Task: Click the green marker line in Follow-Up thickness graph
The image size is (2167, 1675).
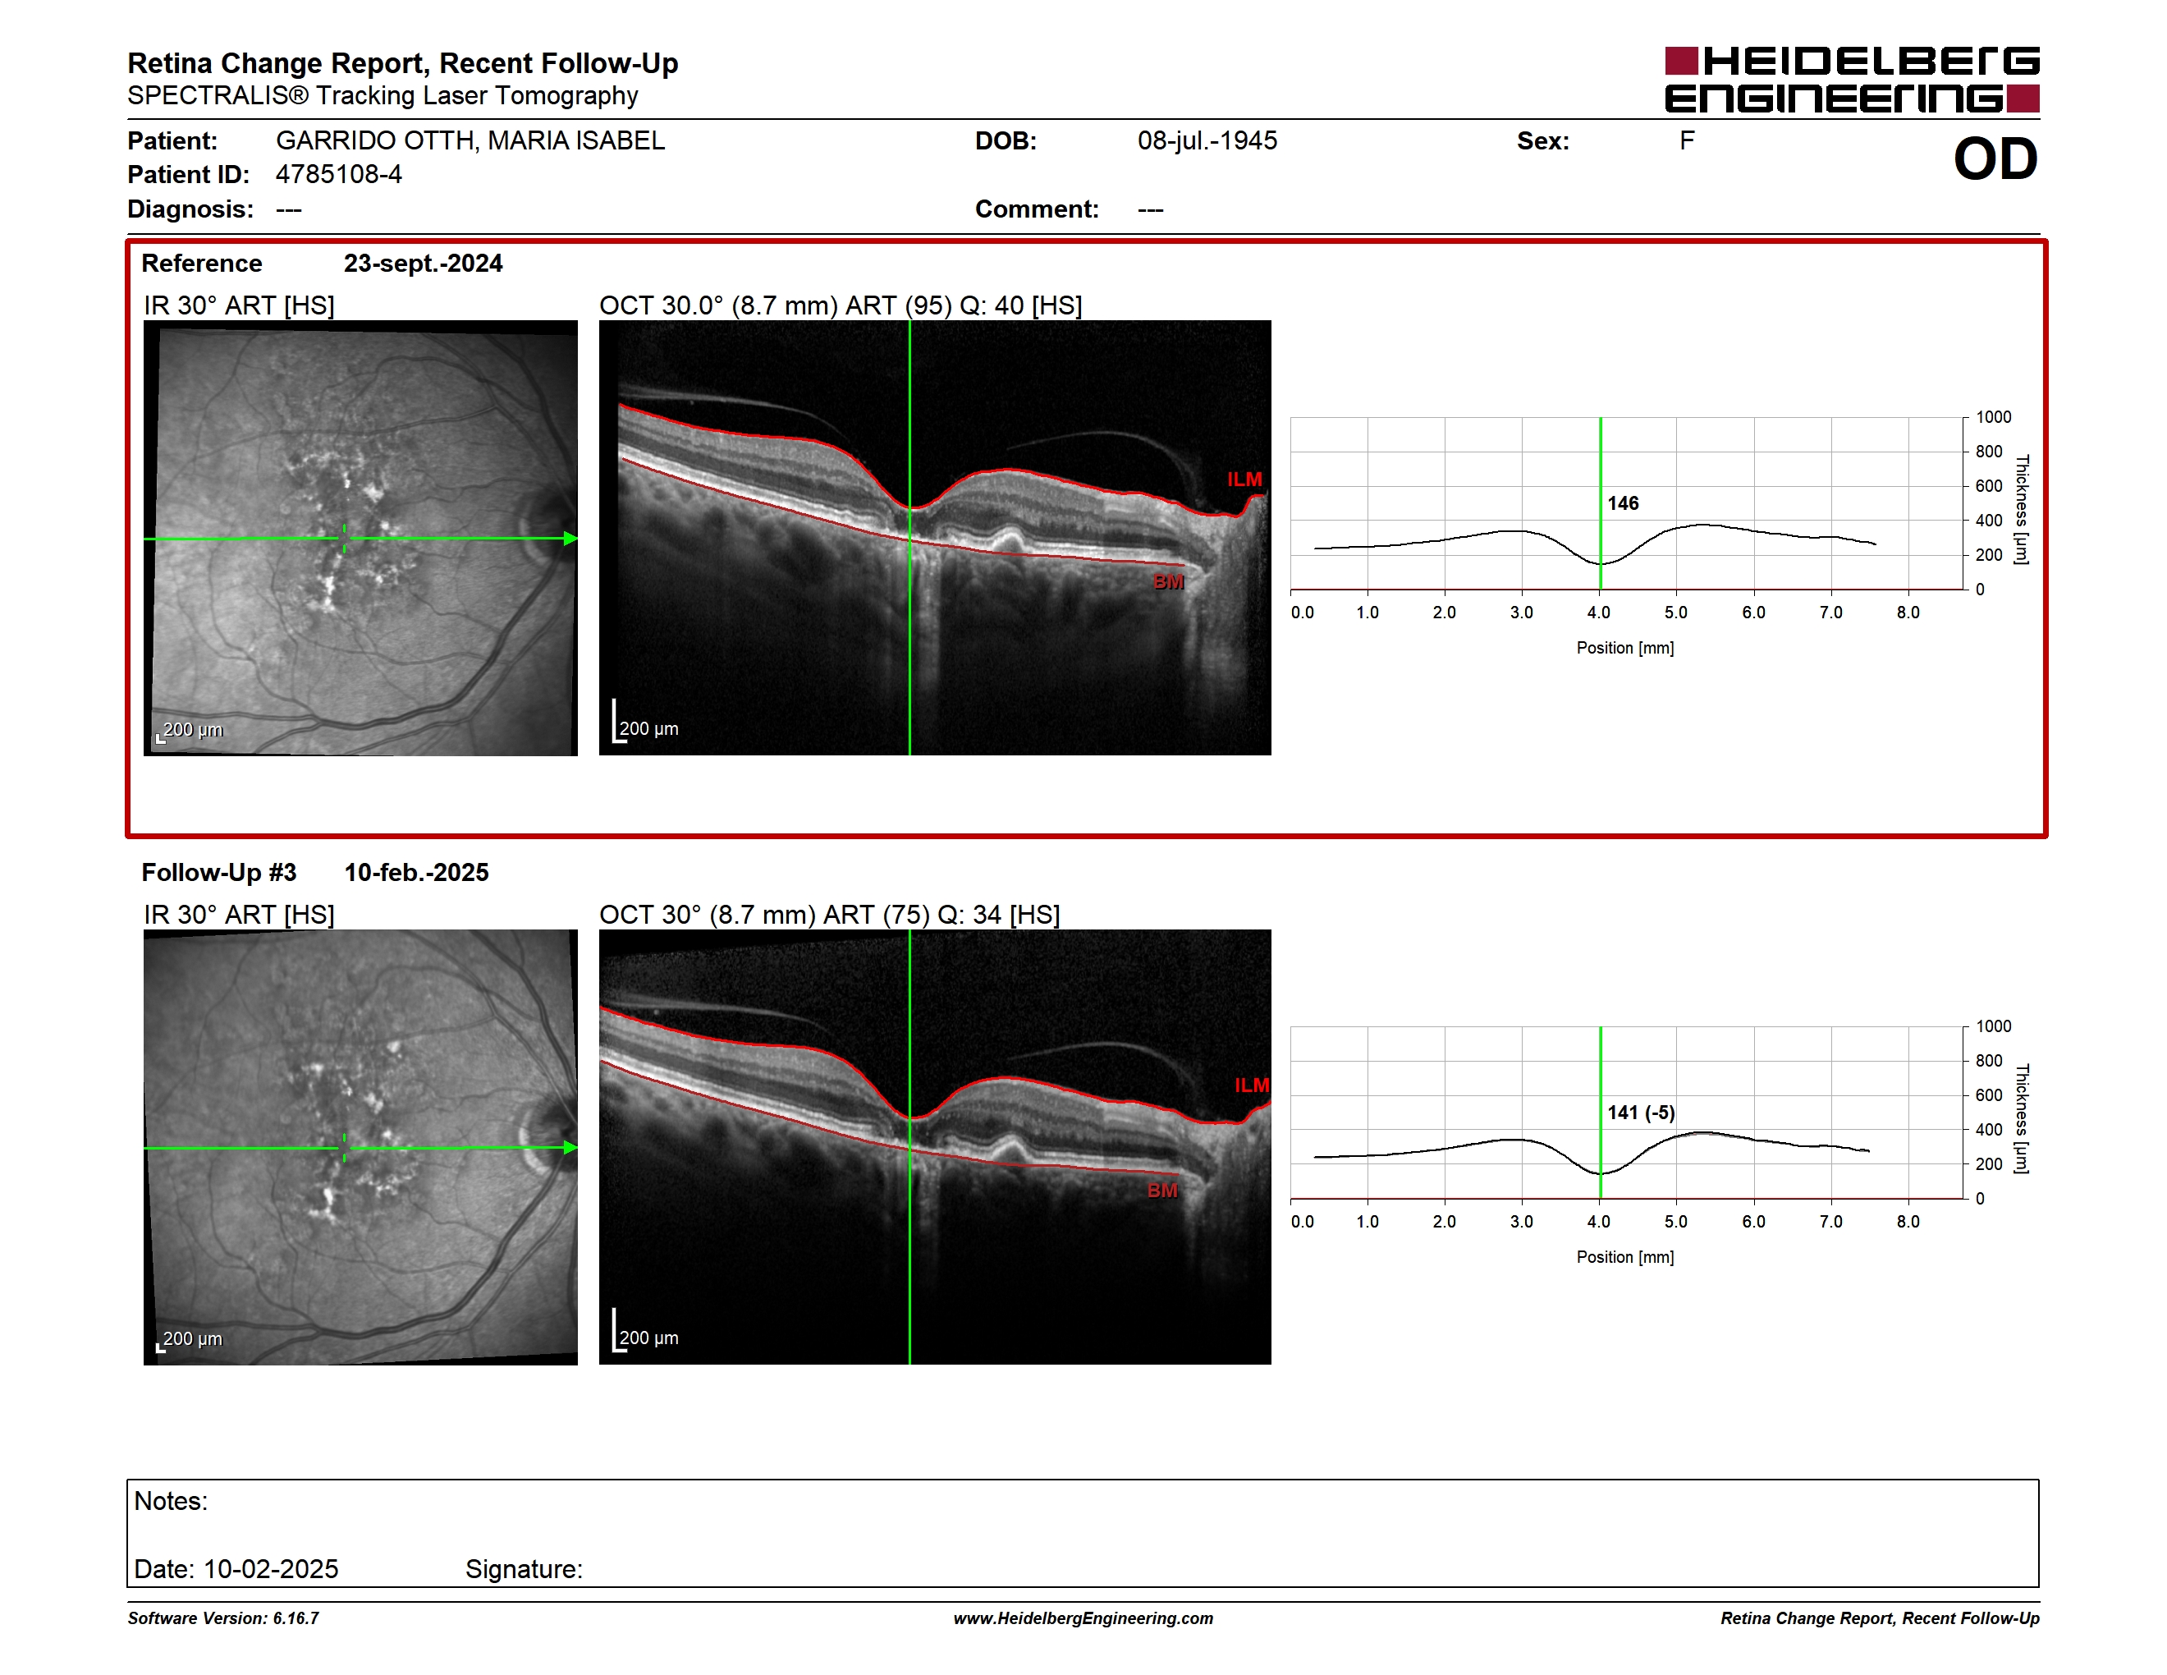Action: click(x=1601, y=1113)
